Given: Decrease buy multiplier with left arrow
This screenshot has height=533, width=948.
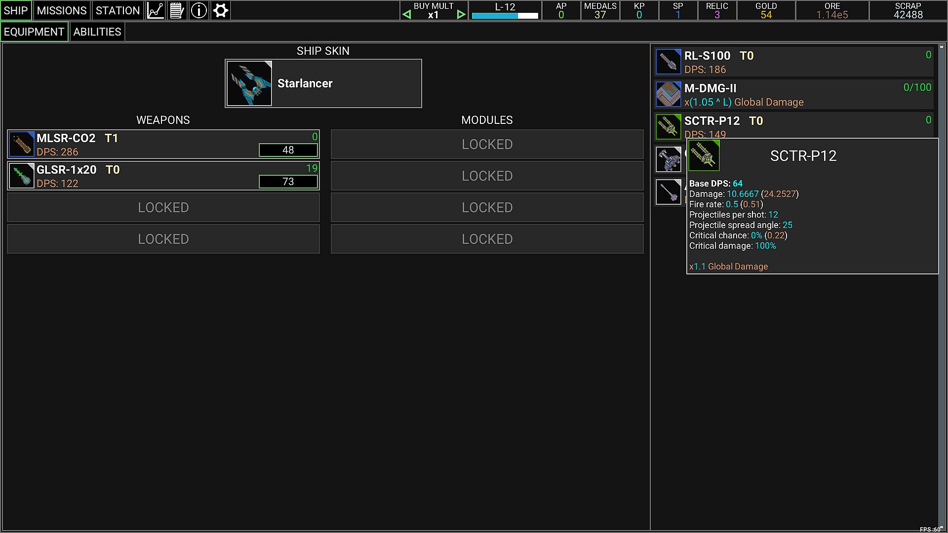Looking at the screenshot, I should [406, 15].
